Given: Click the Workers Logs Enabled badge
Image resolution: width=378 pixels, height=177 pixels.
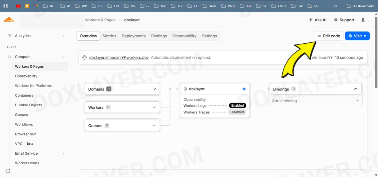Looking at the screenshot, I should tap(237, 105).
